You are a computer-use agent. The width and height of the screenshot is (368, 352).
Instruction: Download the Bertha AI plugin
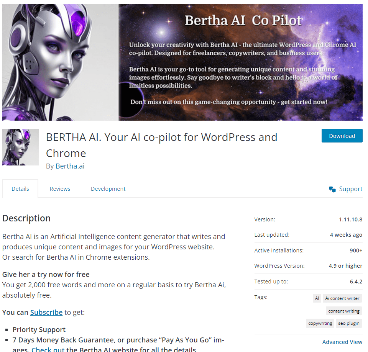pos(342,136)
